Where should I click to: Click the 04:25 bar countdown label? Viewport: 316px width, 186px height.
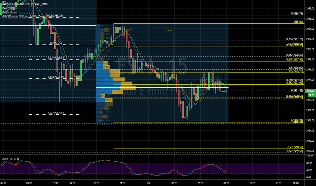311,95
